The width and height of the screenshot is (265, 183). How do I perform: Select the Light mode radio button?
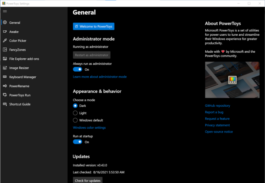click(x=75, y=113)
